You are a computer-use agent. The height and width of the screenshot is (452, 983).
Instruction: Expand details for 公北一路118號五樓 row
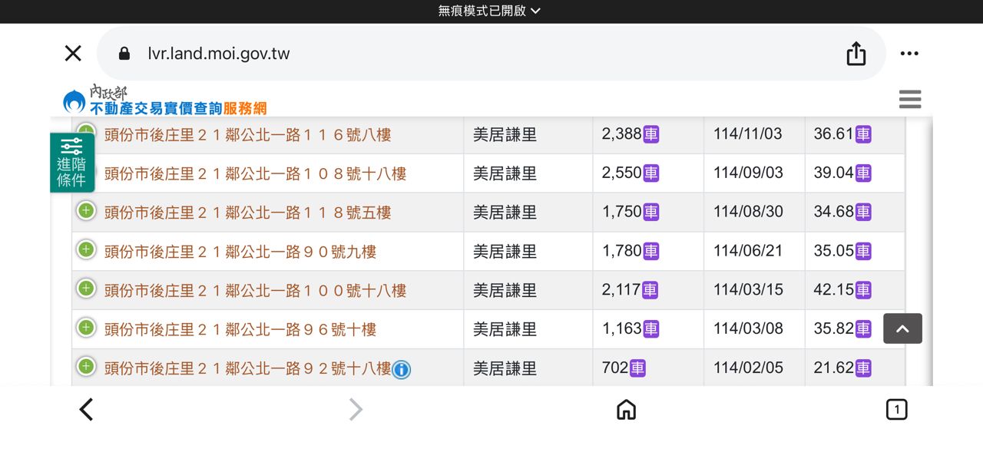click(x=86, y=210)
